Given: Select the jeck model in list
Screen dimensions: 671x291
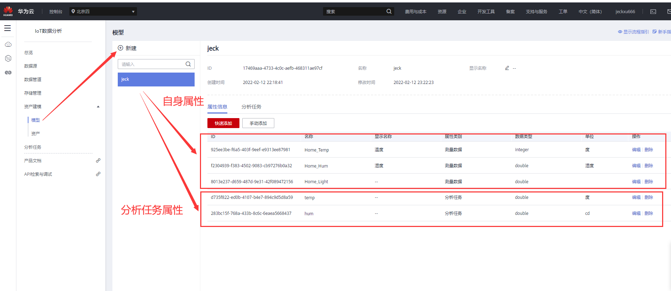Looking at the screenshot, I should click(x=156, y=79).
